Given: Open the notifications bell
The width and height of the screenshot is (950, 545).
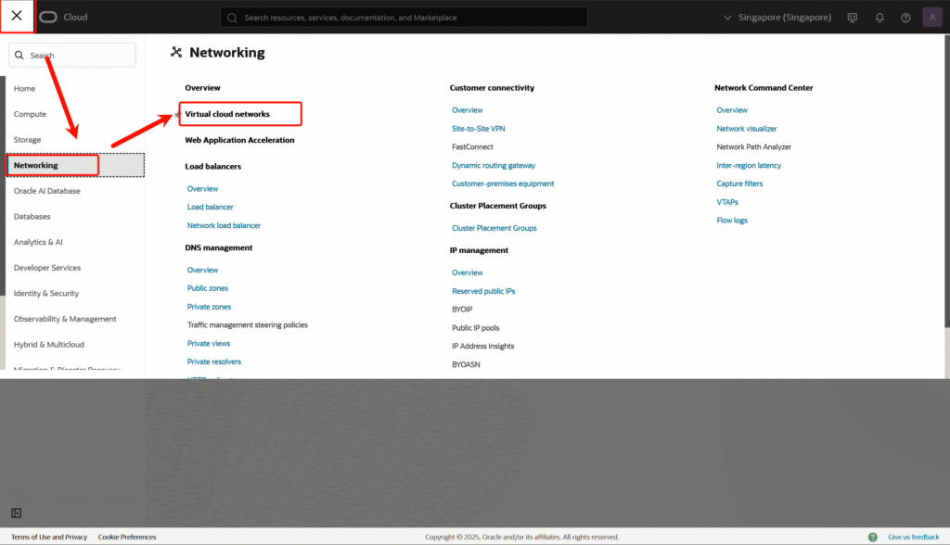Looking at the screenshot, I should (x=879, y=17).
